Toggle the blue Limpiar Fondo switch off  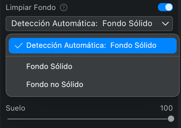pyautogui.click(x=165, y=7)
